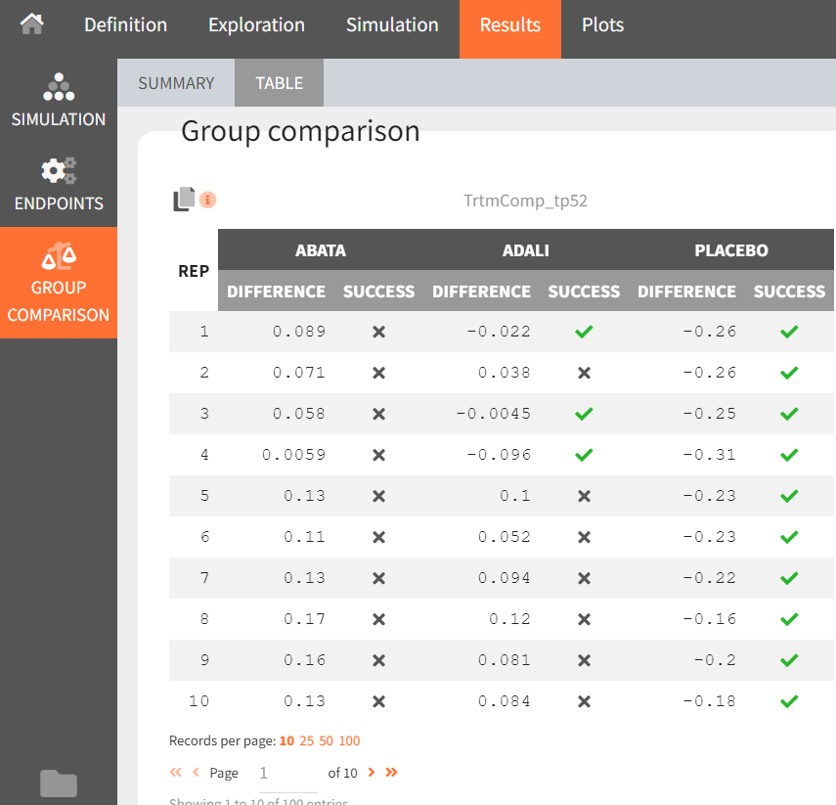The width and height of the screenshot is (836, 805).
Task: Switch to the SUMMARY sub-tab
Action: (176, 83)
